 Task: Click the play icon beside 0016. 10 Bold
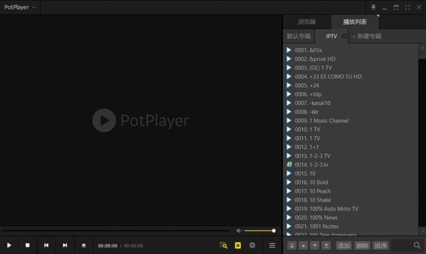click(289, 182)
